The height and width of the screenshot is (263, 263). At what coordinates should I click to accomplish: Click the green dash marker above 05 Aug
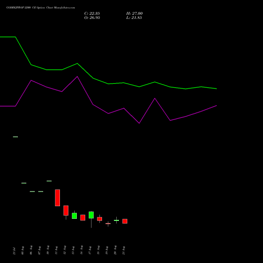(x=24, y=183)
